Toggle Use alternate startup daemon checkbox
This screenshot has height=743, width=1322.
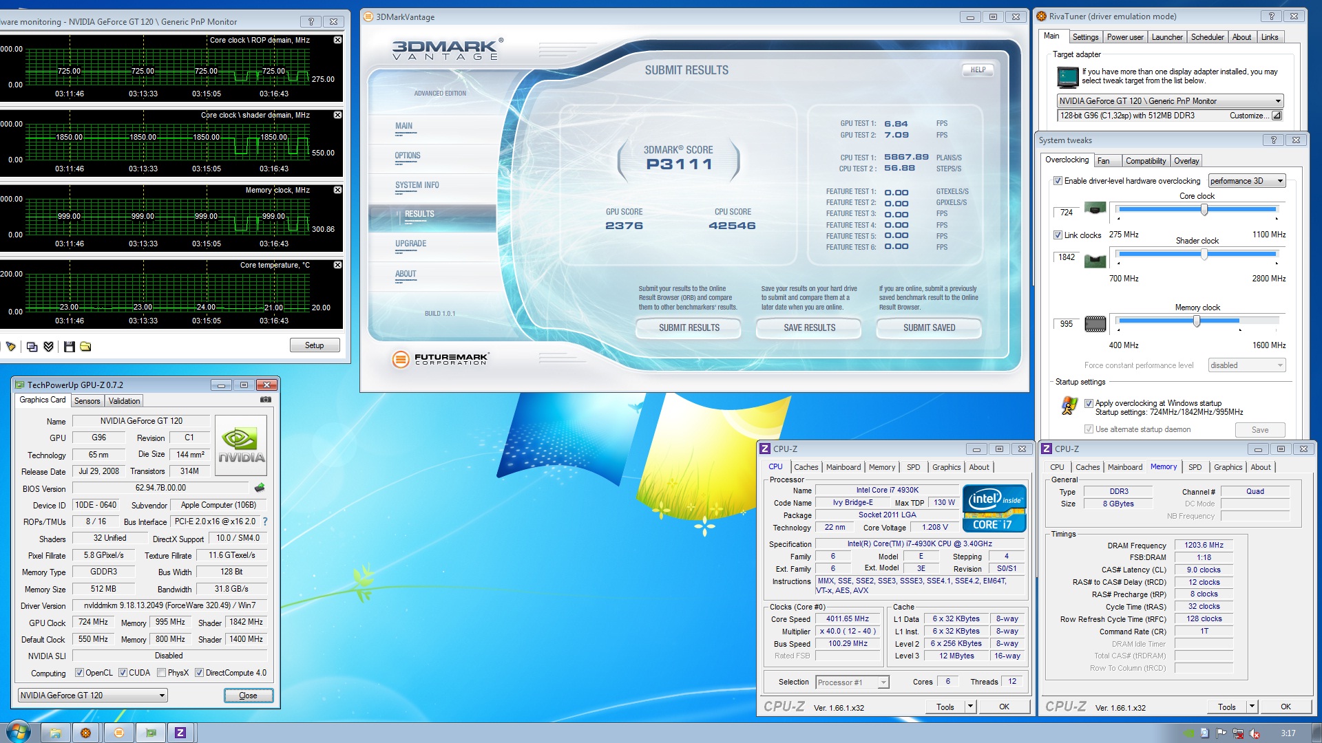[1089, 429]
